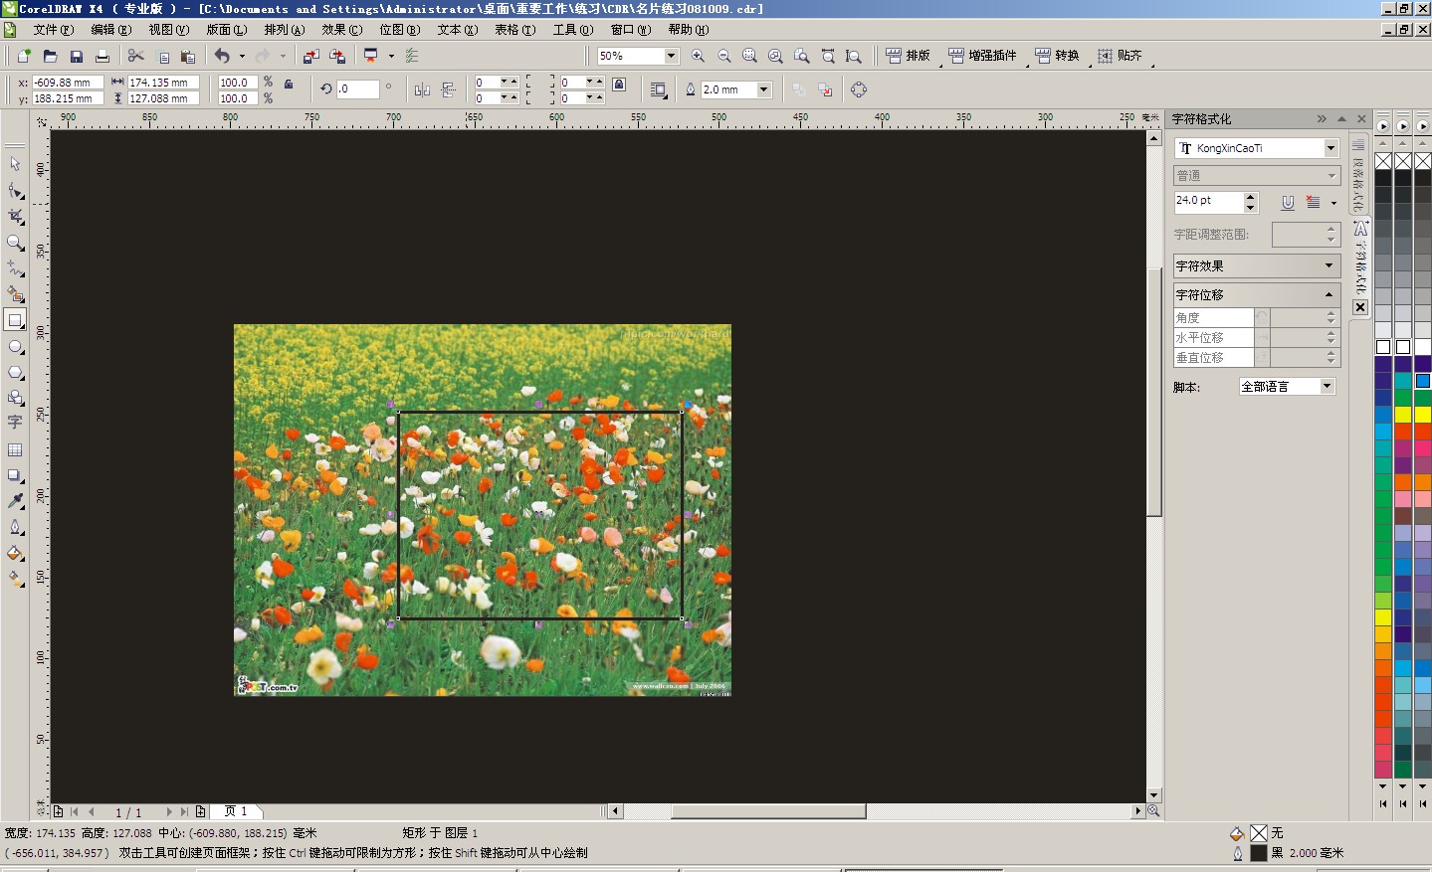
Task: Open the zoom level 50% dropdown
Action: coord(671,56)
